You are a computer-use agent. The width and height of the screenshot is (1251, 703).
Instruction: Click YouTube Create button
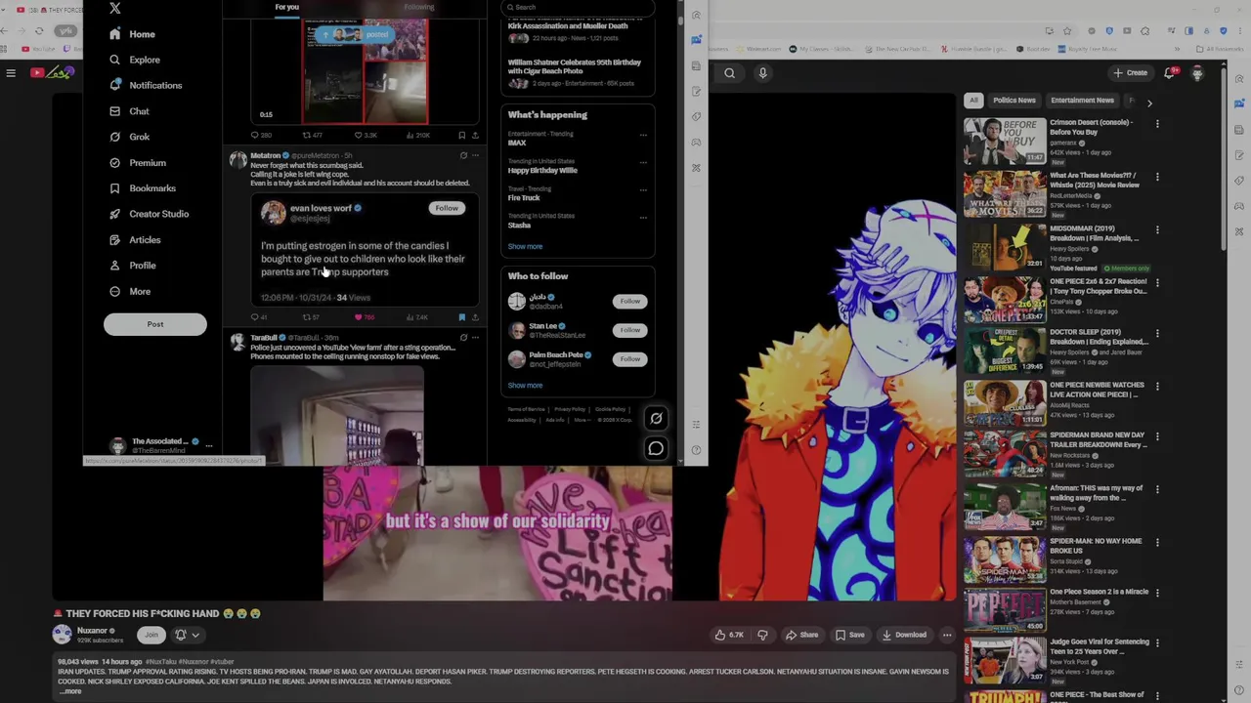(x=1130, y=73)
